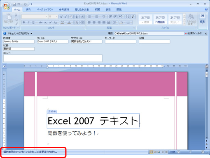Open the Word Help question mark icon
The image size is (210, 158).
coord(206,9)
